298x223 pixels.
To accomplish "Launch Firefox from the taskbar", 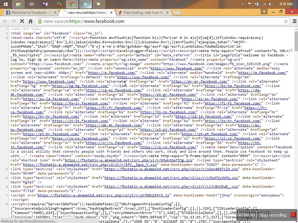I will coord(59,4).
